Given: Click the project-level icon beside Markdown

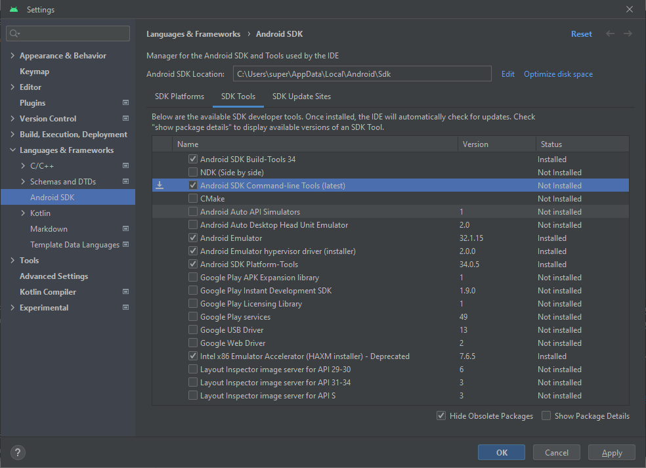Looking at the screenshot, I should pyautogui.click(x=125, y=229).
